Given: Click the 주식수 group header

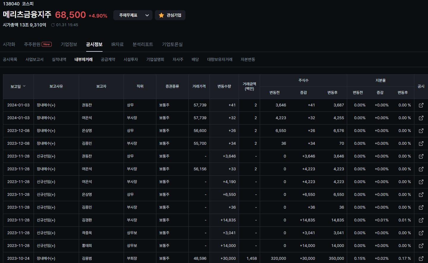Looking at the screenshot, I should coord(303,81).
